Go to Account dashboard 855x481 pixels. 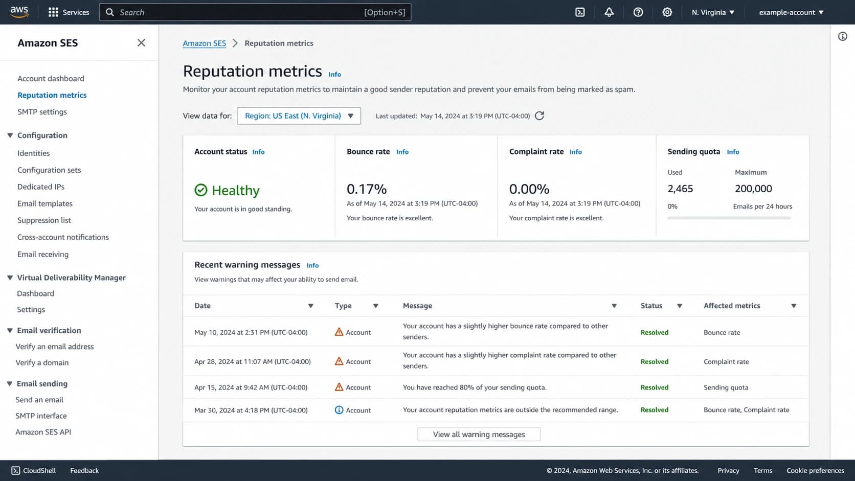click(x=51, y=78)
